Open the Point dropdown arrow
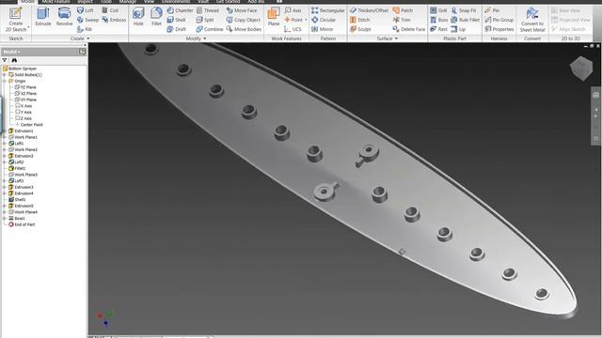Image resolution: width=602 pixels, height=338 pixels. [306, 20]
